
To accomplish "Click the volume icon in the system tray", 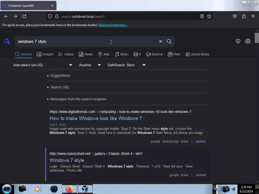I will tap(233, 189).
